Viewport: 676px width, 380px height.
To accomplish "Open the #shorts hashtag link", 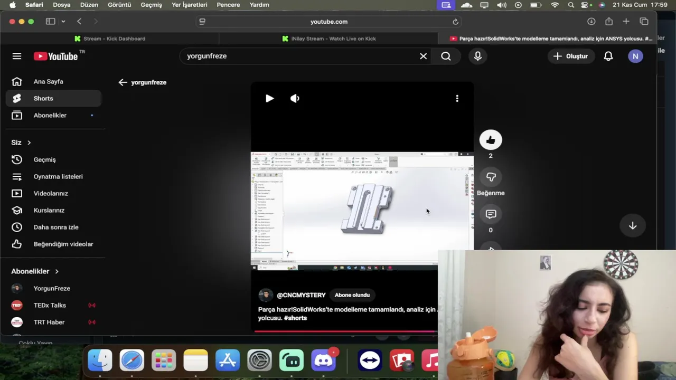I will pyautogui.click(x=295, y=318).
